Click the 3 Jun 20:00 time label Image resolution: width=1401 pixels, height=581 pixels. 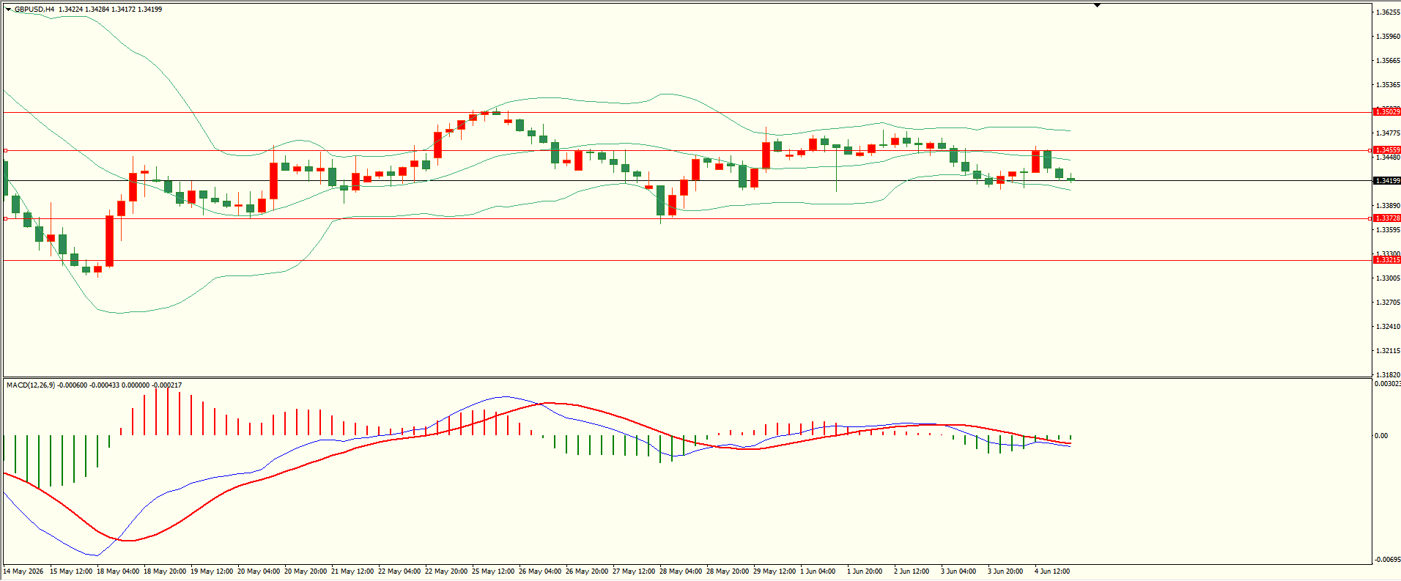(1005, 571)
